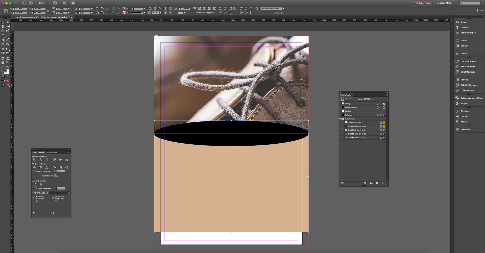Activate the Scissors tool
Image resolution: width=485 pixels, height=253 pixels.
pyautogui.click(x=3, y=49)
